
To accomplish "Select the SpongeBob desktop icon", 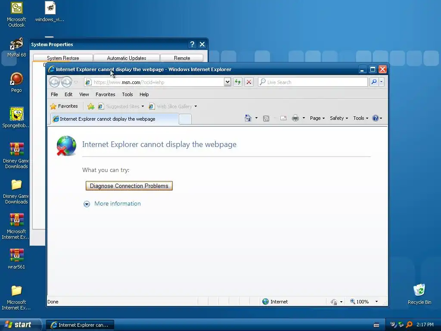I will 16,118.
